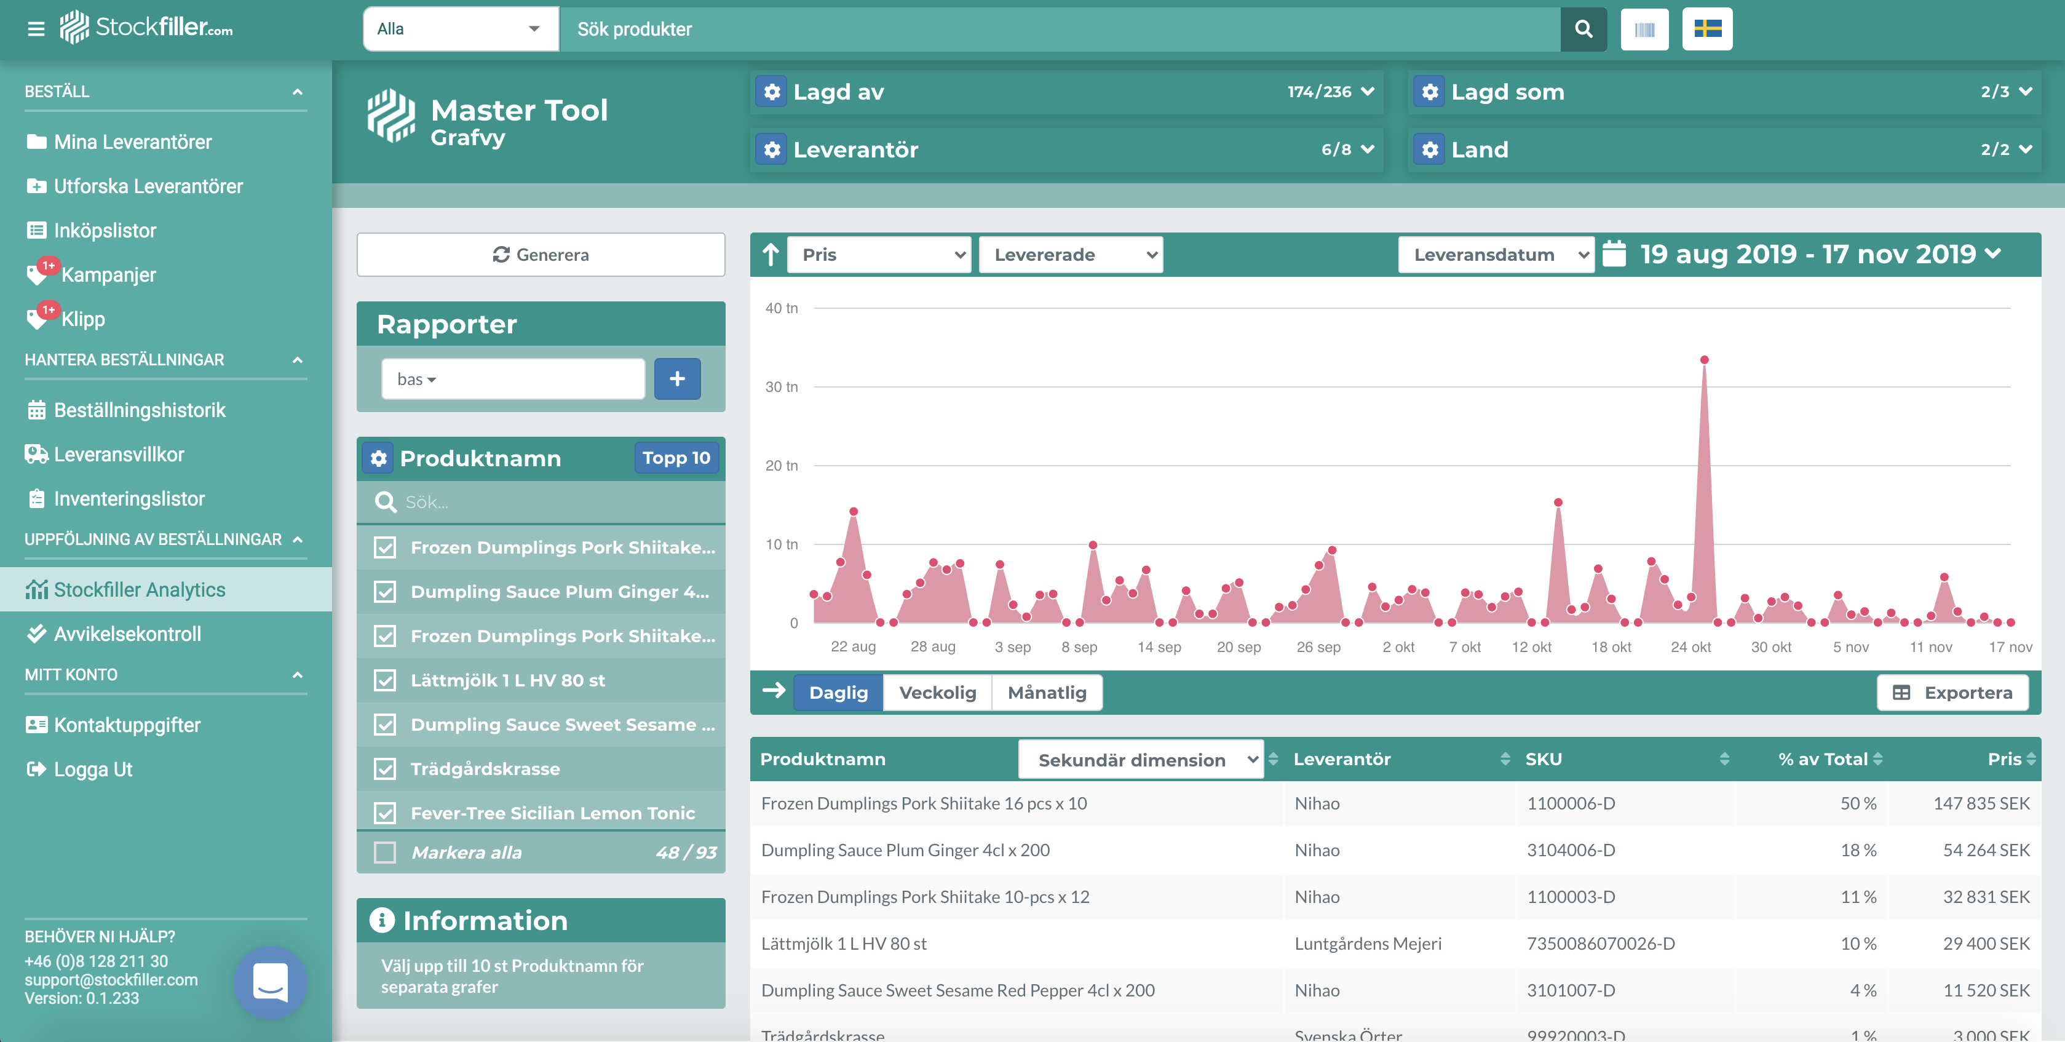Click the 24 okt peak data point
Screen dimensions: 2065x1042
[1704, 360]
